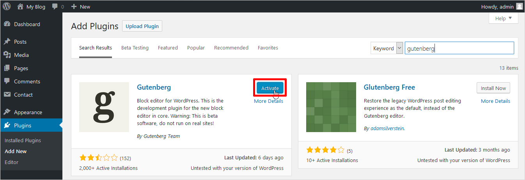Click the comments bubble icon in admin bar
525x180 pixels.
tap(55, 7)
